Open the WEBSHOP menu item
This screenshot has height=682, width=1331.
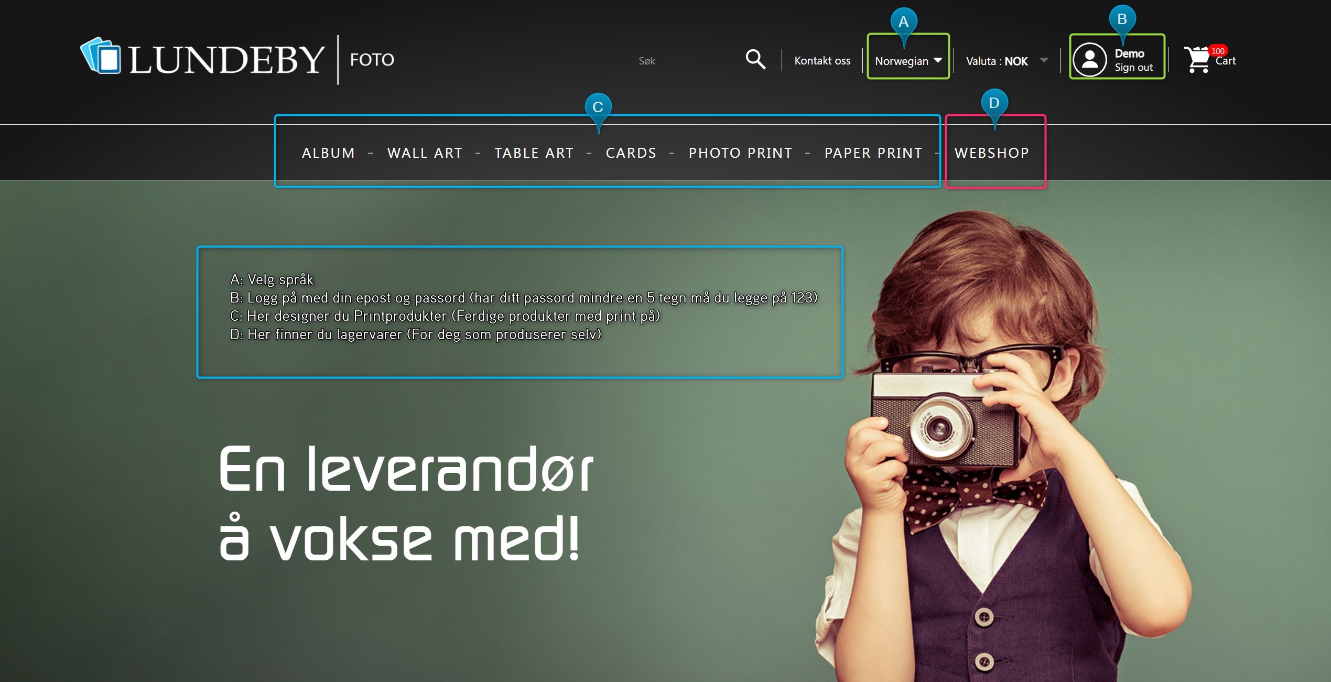[991, 153]
